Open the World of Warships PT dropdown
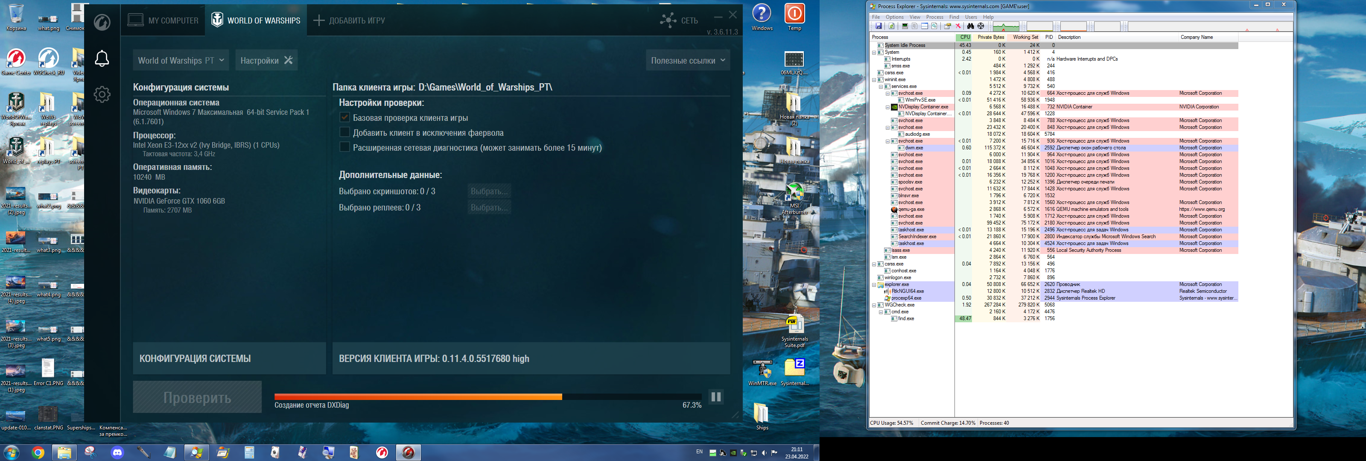This screenshot has height=461, width=1366. coord(181,61)
